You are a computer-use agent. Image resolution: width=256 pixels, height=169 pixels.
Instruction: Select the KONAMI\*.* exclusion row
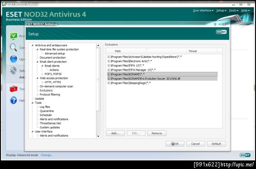tap(162, 74)
